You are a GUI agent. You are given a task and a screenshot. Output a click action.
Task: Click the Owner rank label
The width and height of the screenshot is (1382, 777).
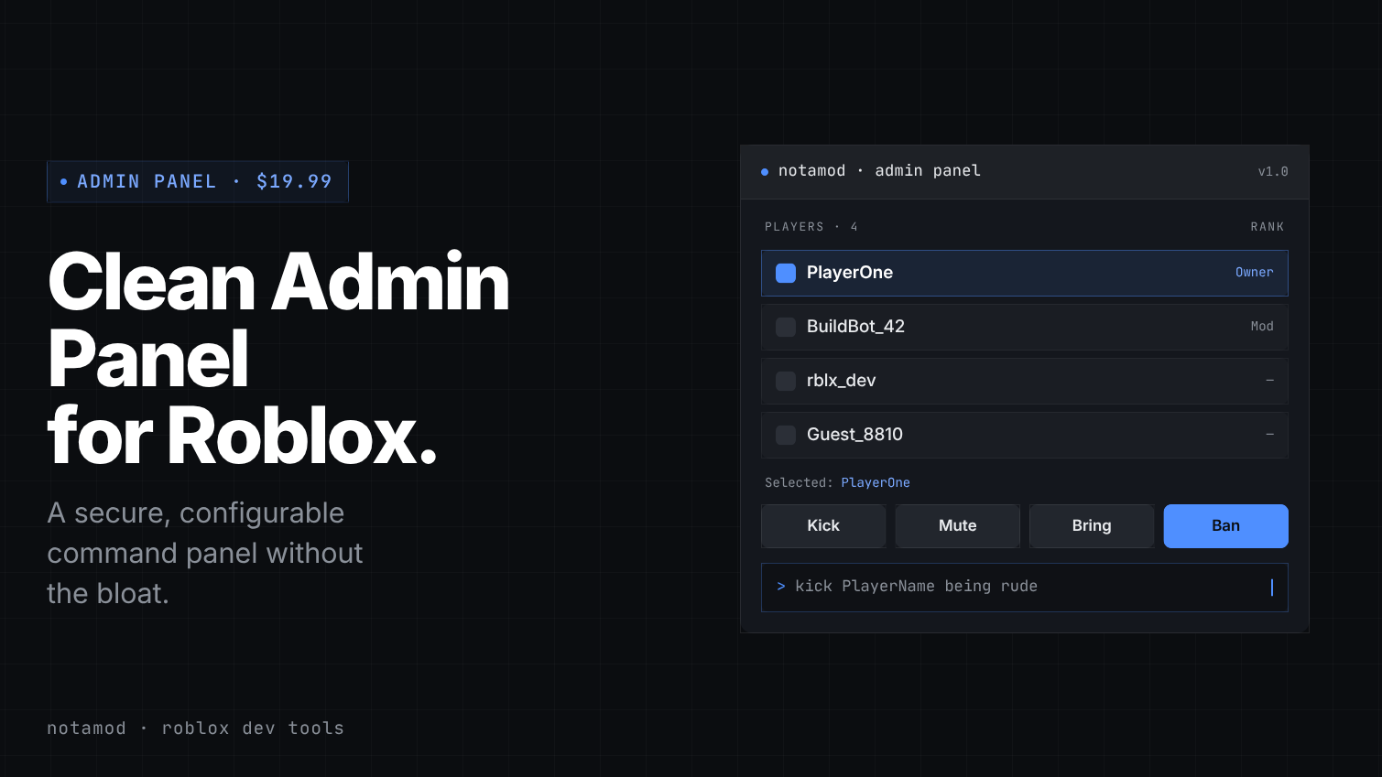click(1254, 273)
